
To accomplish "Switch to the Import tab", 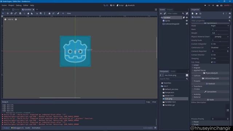I will (170, 9).
